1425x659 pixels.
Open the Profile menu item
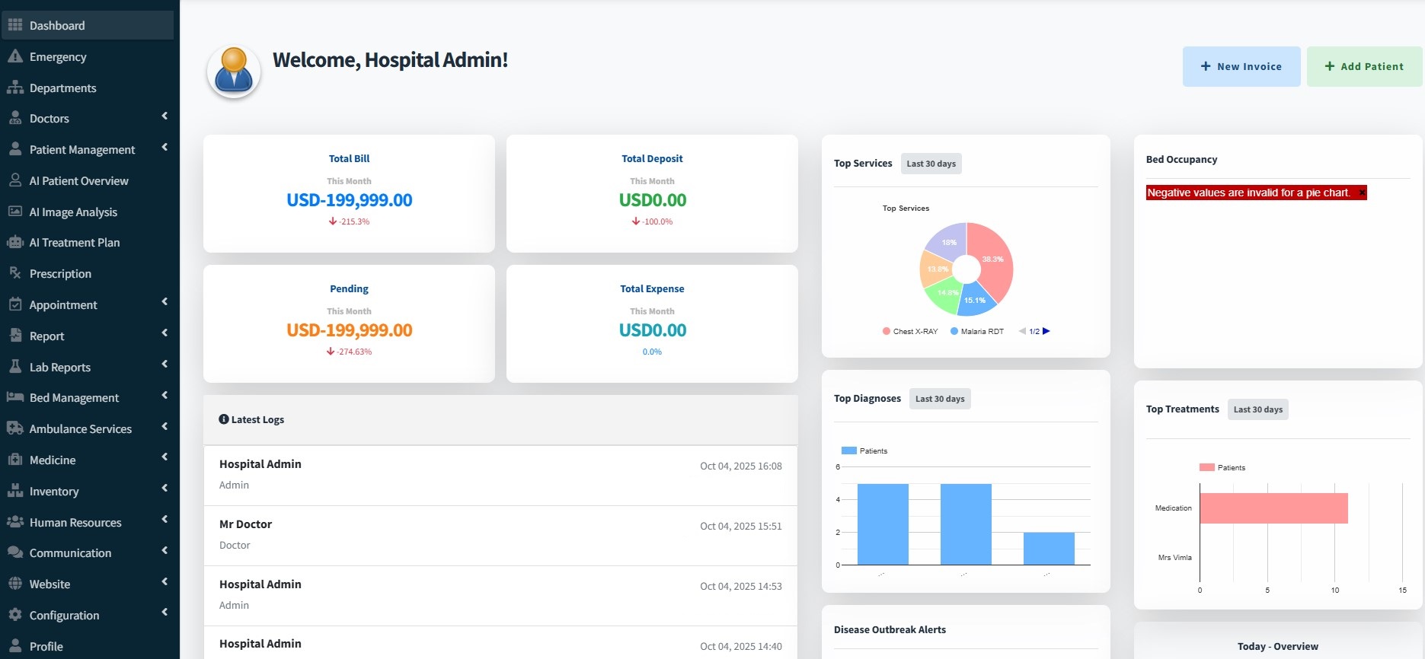[x=46, y=646]
